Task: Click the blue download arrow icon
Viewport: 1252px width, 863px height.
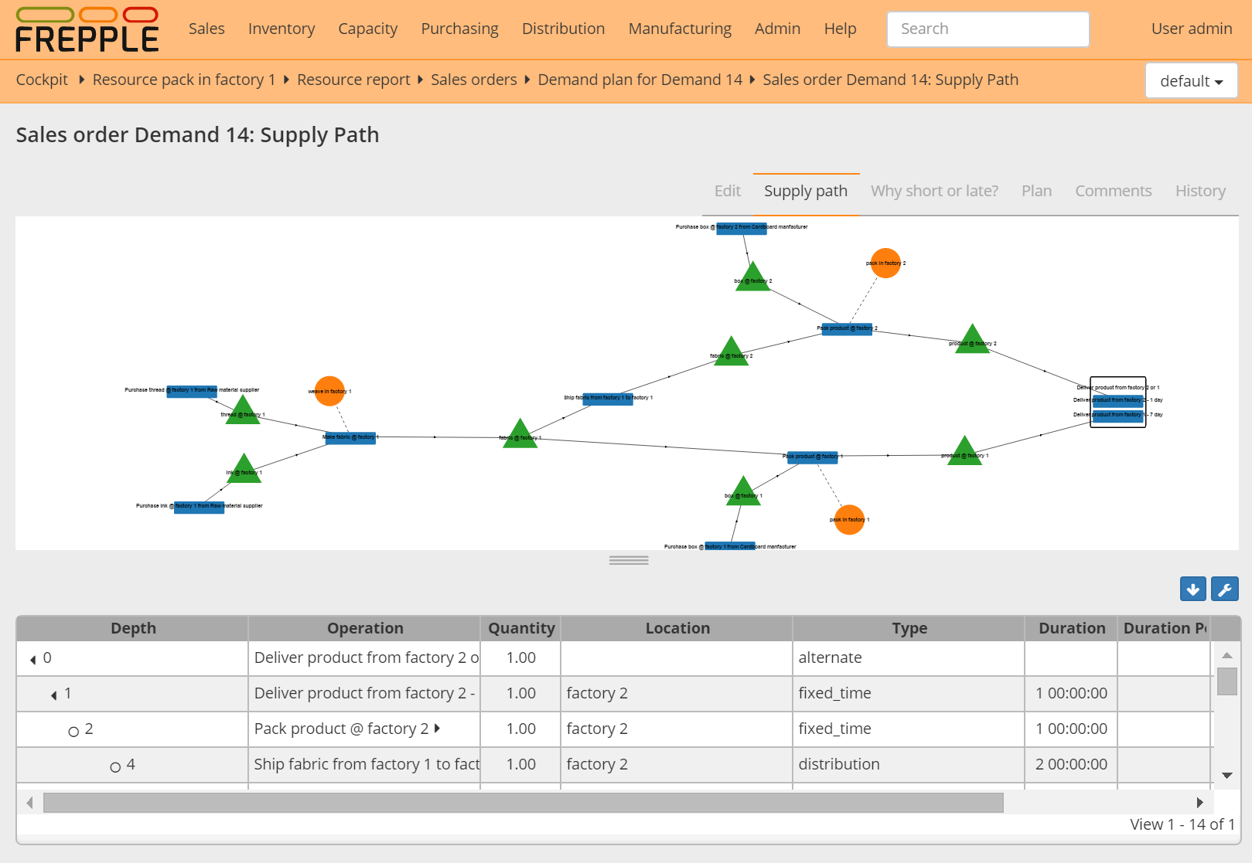Action: pos(1192,589)
